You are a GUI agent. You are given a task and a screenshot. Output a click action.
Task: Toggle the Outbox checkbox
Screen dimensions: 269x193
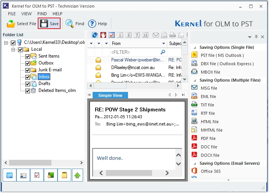(27, 63)
